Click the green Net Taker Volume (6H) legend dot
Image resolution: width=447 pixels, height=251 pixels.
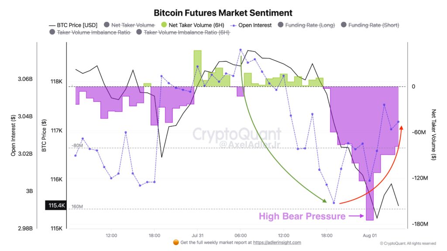pyautogui.click(x=164, y=25)
